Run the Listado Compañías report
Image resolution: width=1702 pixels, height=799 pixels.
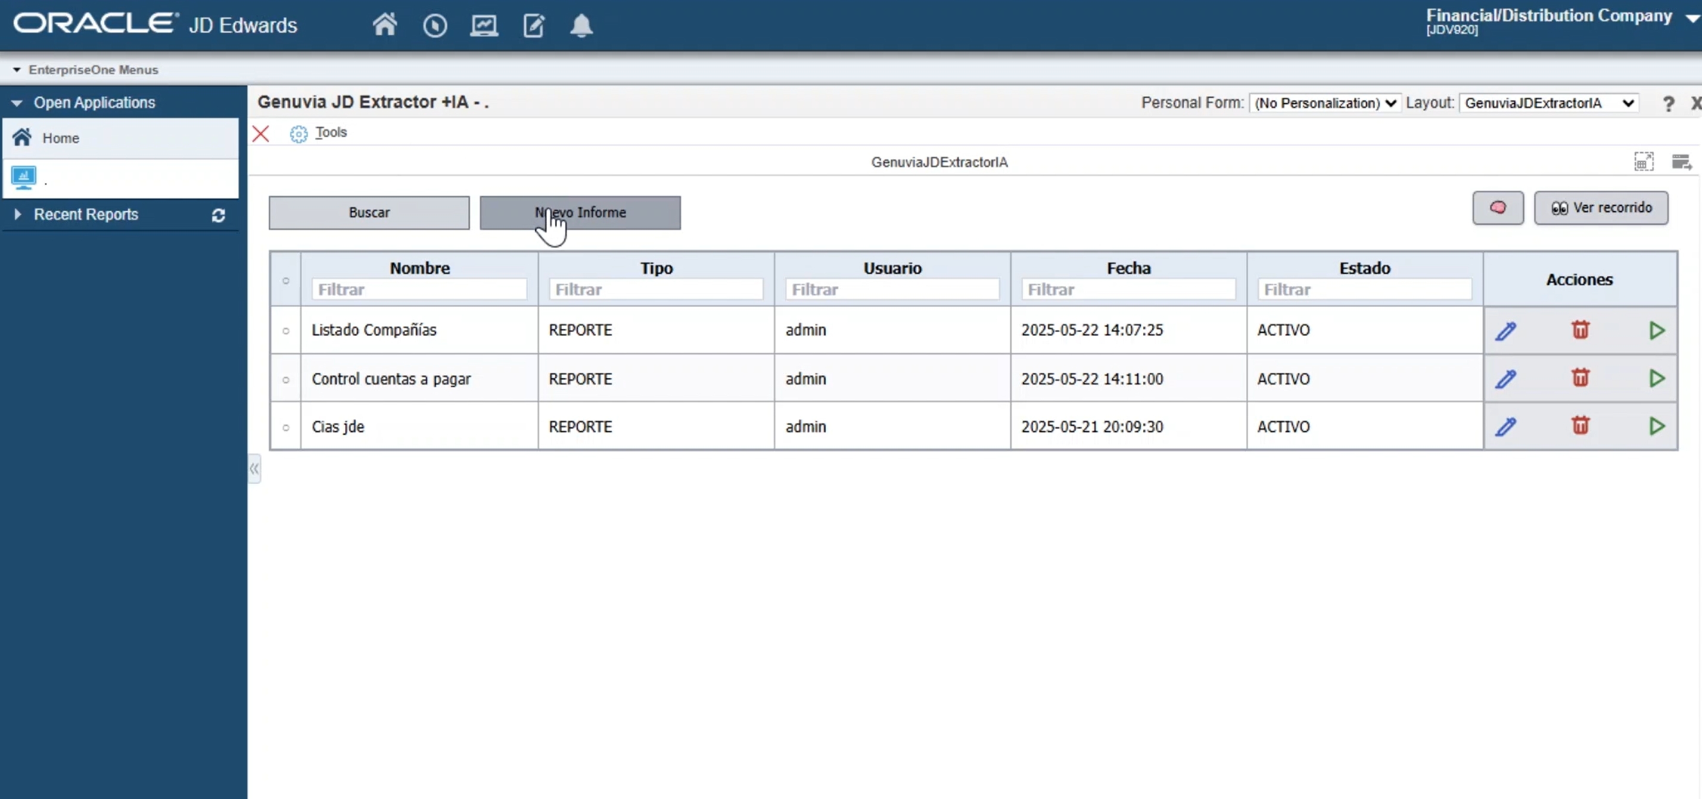1656,329
